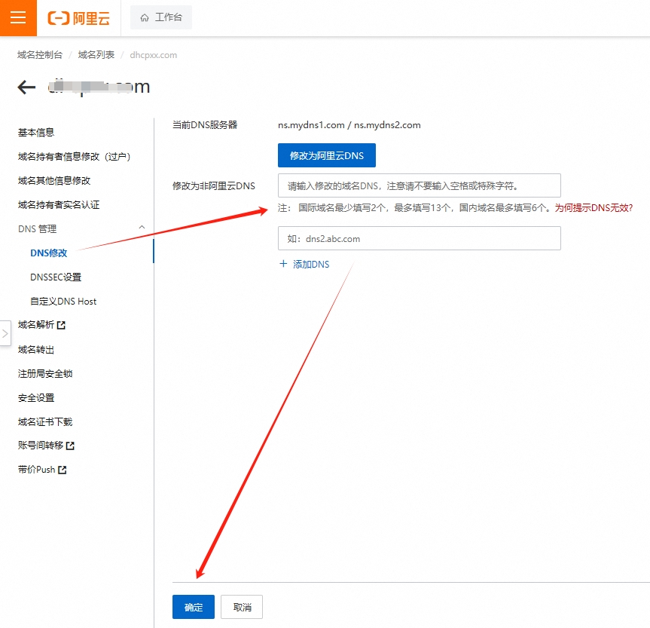Open 自定义DNS Host menu item
The height and width of the screenshot is (628, 650).
[63, 302]
